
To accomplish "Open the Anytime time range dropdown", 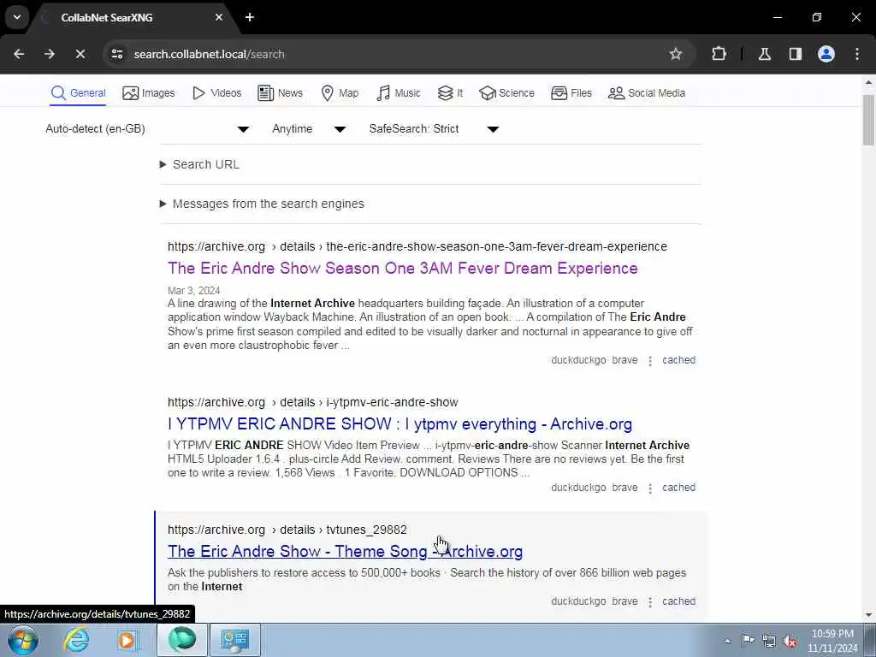I will click(x=308, y=129).
